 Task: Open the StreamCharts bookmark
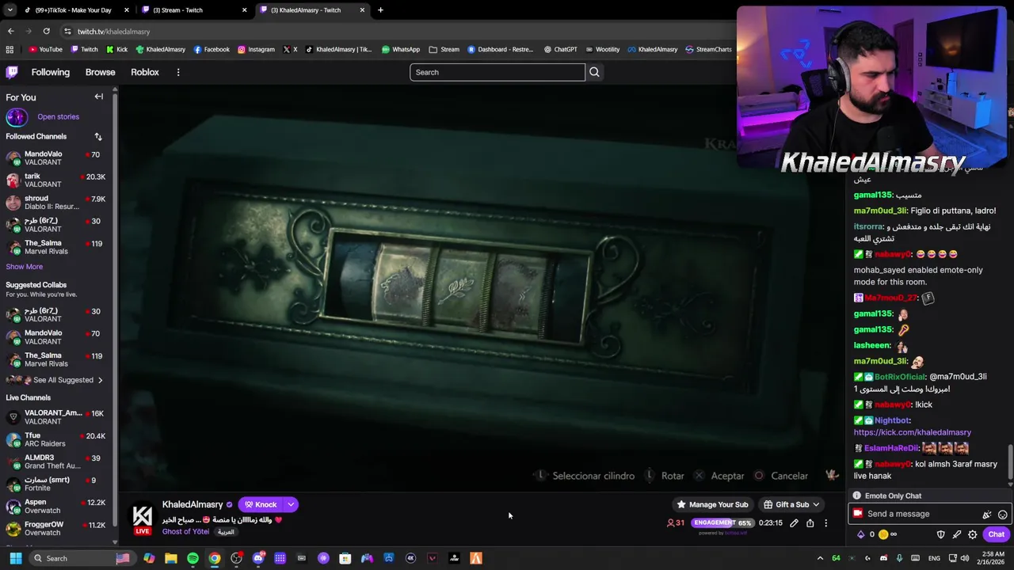(708, 49)
